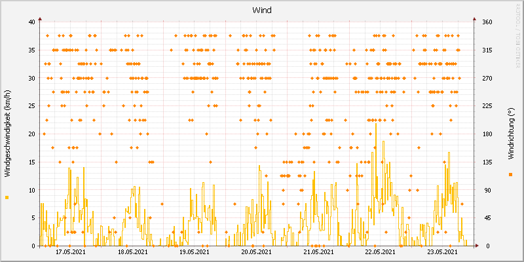This screenshot has width=524, height=262.
Task: Click the left axis value 25
Action: coord(31,106)
